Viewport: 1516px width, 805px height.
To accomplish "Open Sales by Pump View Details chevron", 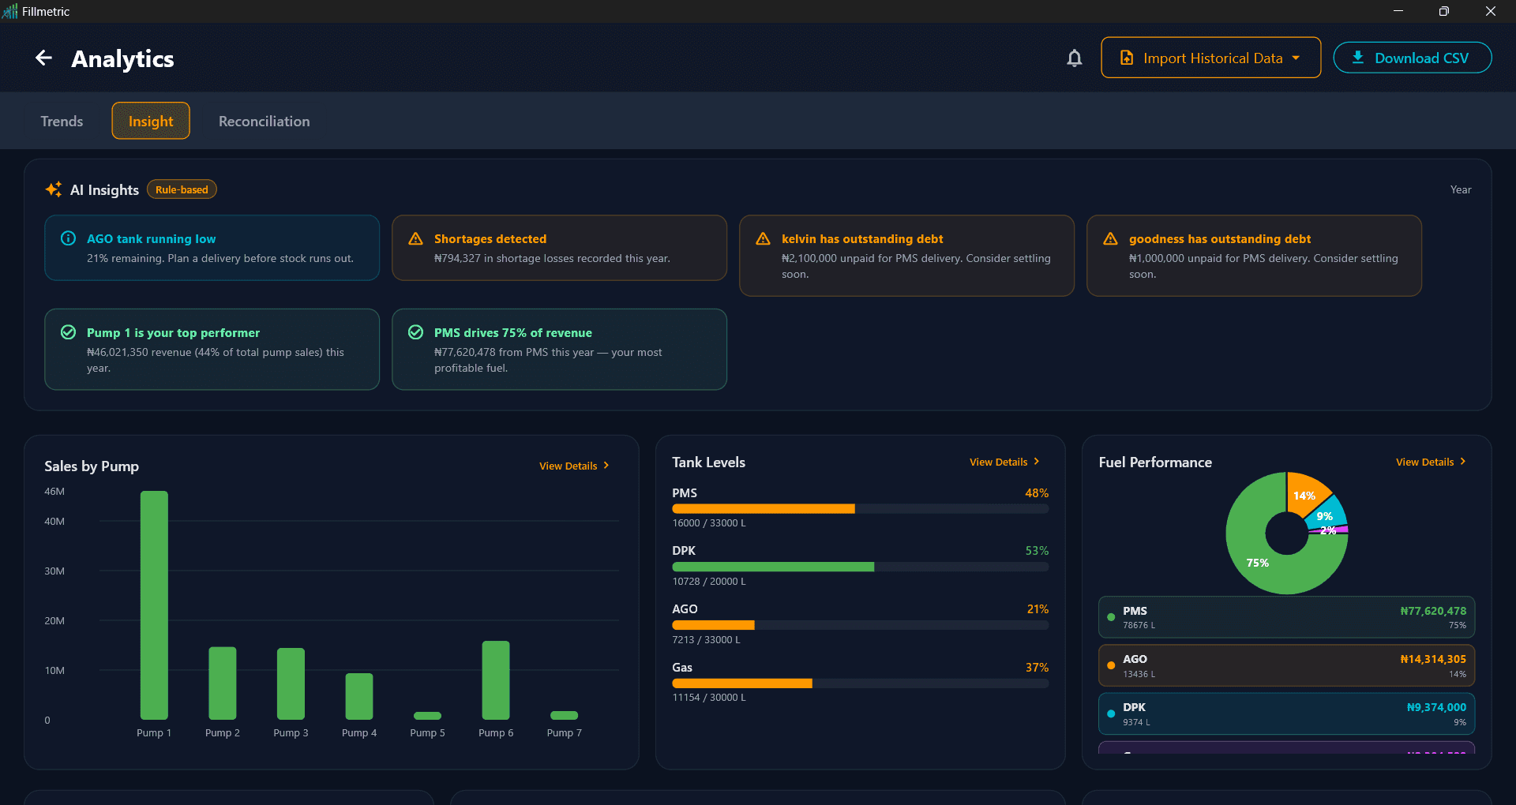I will tap(606, 466).
